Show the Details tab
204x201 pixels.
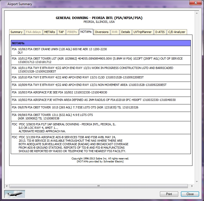[x=126, y=32]
